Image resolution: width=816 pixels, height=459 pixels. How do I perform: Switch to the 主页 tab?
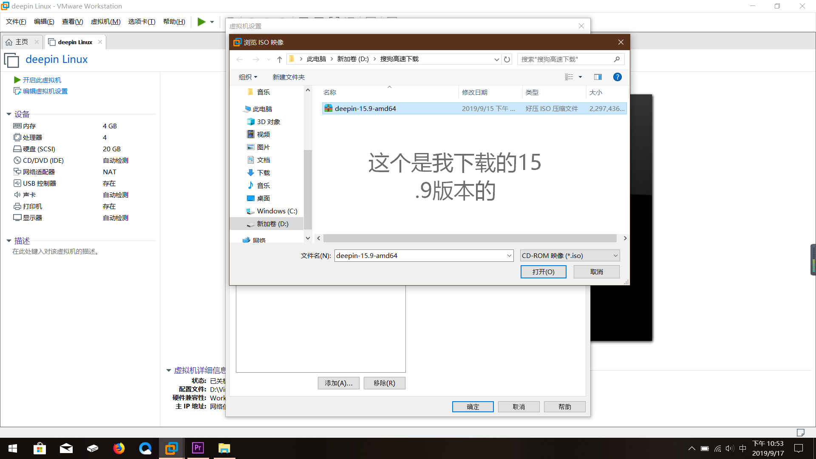pos(22,42)
